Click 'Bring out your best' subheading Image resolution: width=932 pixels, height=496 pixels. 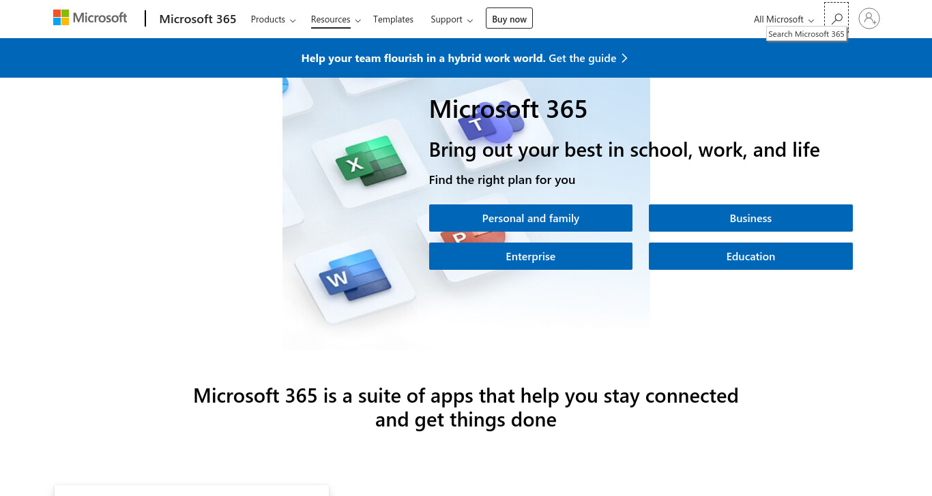pyautogui.click(x=624, y=150)
